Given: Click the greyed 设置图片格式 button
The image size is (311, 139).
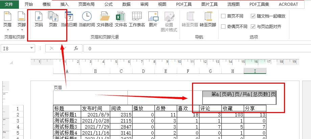Looking at the screenshot, I should click(169, 22).
